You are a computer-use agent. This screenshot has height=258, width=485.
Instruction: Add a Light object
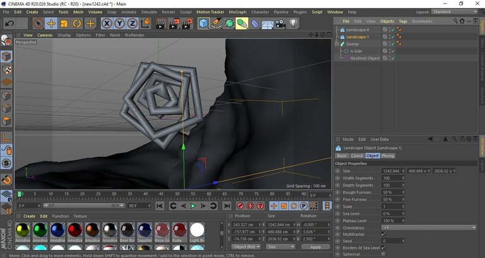click(293, 23)
